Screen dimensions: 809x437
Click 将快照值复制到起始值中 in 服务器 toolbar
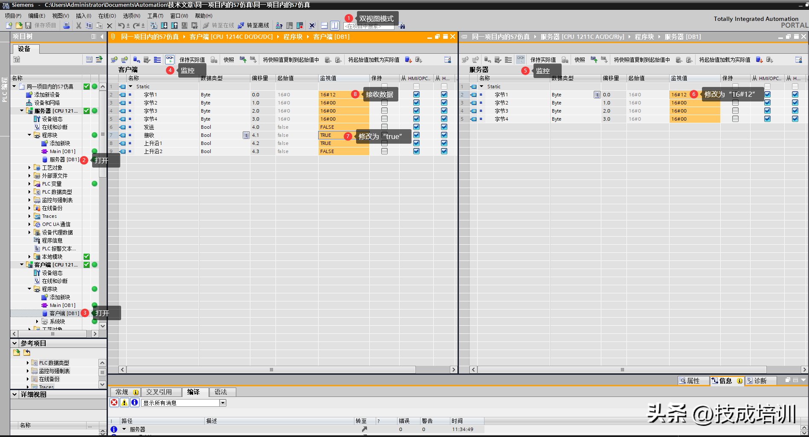642,60
